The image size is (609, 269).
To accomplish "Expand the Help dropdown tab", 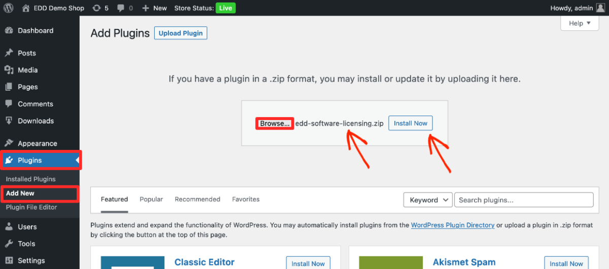I will [x=580, y=23].
